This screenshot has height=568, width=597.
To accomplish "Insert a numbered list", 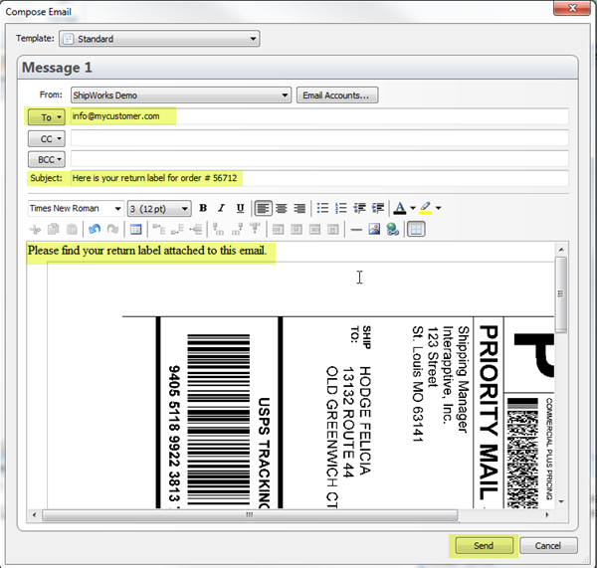I will click(340, 208).
